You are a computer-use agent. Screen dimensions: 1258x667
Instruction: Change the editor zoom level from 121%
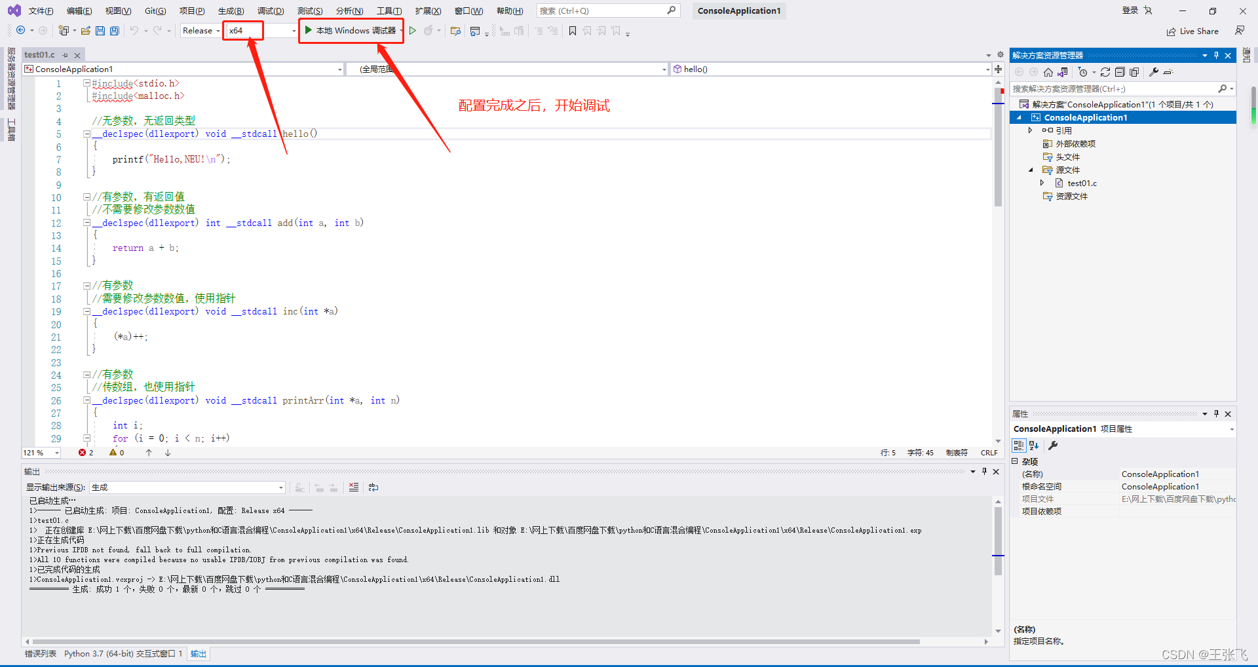click(x=41, y=452)
